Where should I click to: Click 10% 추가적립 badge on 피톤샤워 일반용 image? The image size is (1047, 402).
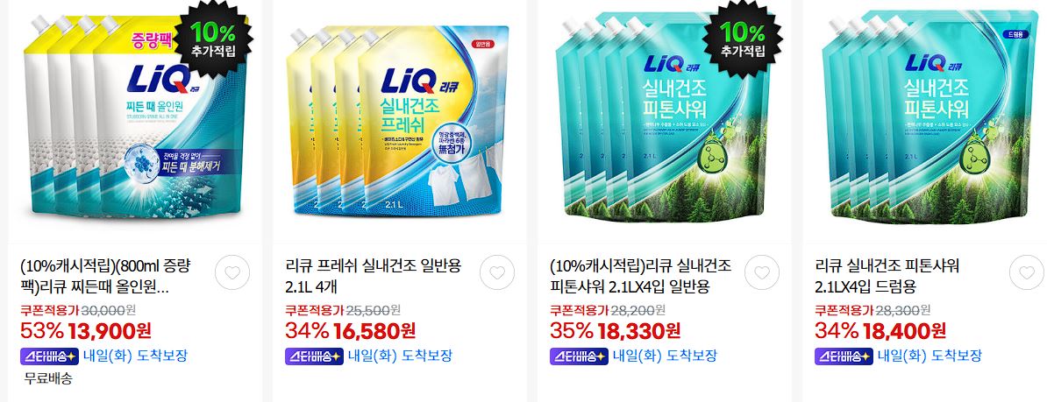tap(743, 38)
